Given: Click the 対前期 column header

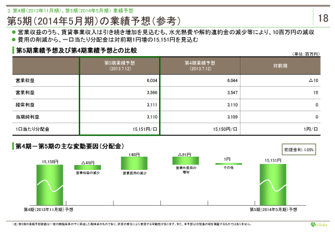Looking at the screenshot, I should pyautogui.click(x=280, y=66).
